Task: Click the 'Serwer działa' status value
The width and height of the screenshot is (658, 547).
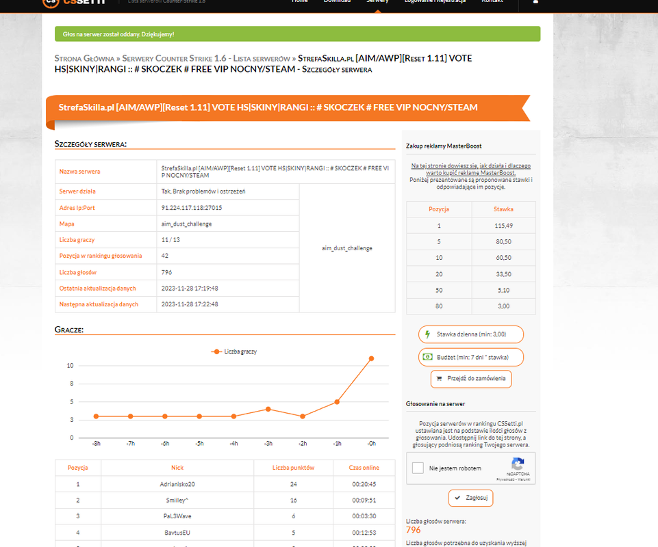Action: [203, 191]
